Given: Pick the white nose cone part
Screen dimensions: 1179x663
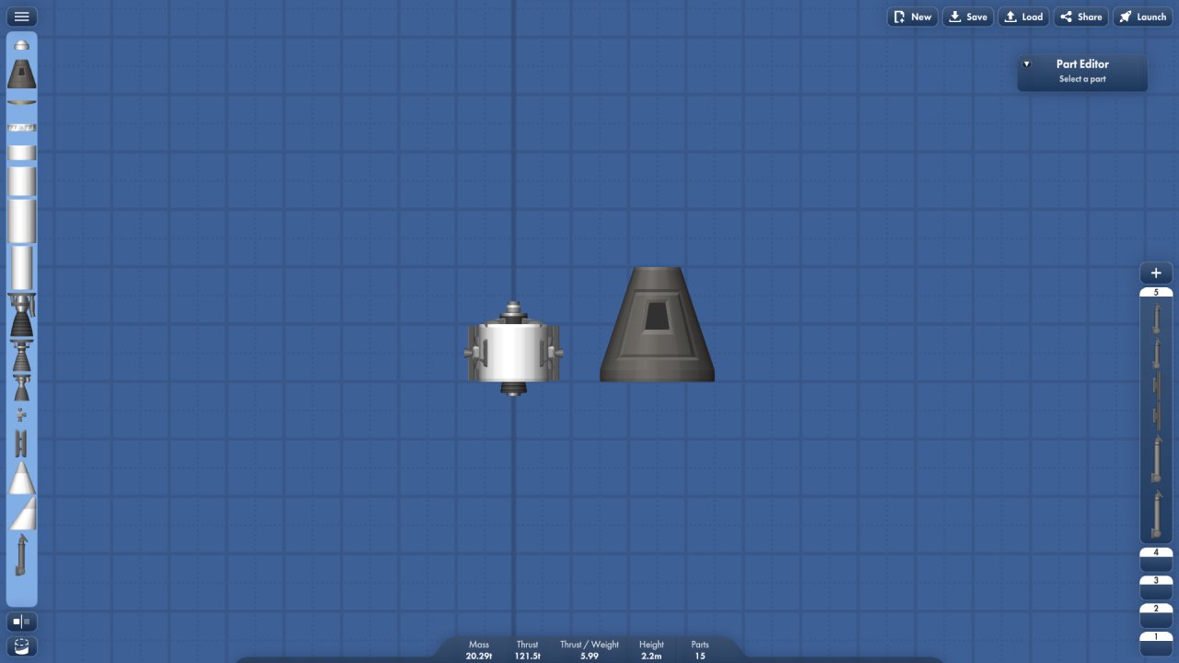Looking at the screenshot, I should 22,478.
